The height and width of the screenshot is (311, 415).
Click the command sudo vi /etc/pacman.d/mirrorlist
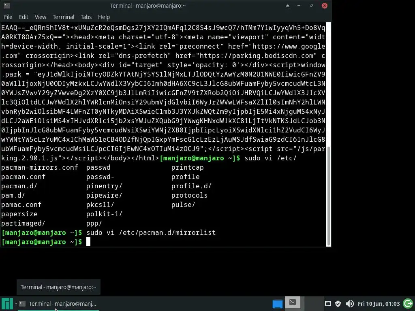151,233
